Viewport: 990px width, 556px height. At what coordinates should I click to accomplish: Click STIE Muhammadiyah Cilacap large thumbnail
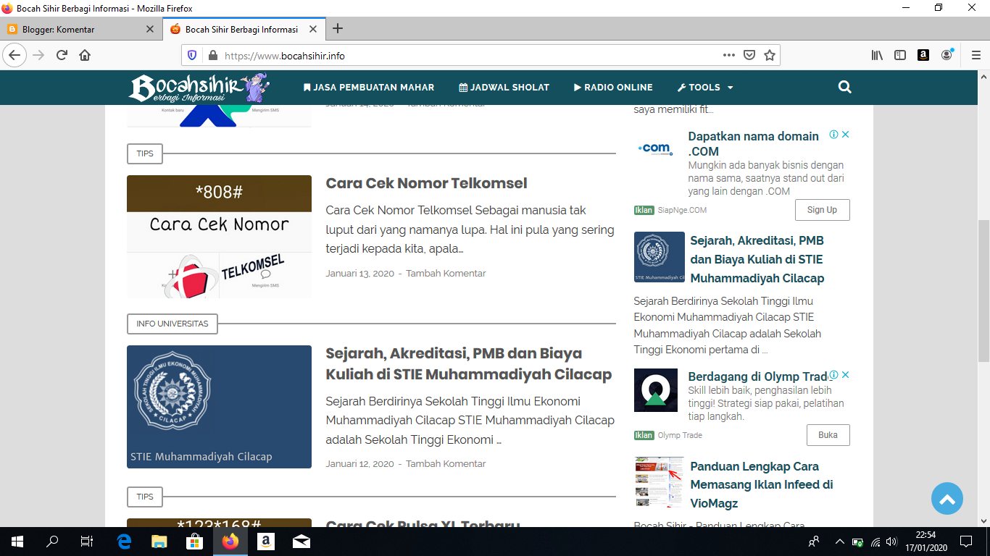(x=219, y=407)
